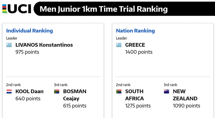Image resolution: width=215 pixels, height=118 pixels.
Task: Click the New Zealand flag icon
Action: pyautogui.click(x=167, y=91)
